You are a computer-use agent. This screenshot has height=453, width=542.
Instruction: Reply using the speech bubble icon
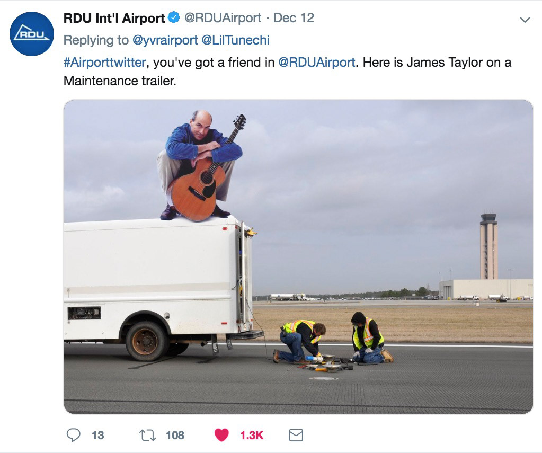pyautogui.click(x=73, y=435)
